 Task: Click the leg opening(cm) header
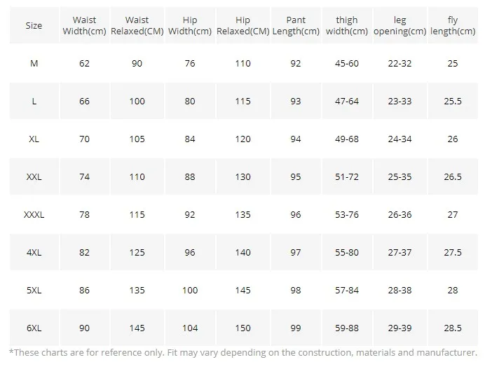[x=399, y=26]
